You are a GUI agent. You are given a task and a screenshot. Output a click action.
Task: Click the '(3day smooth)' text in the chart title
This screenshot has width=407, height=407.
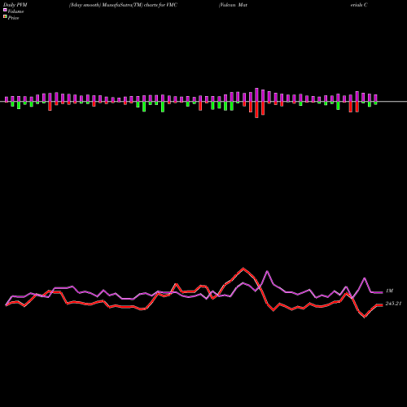click(x=85, y=5)
